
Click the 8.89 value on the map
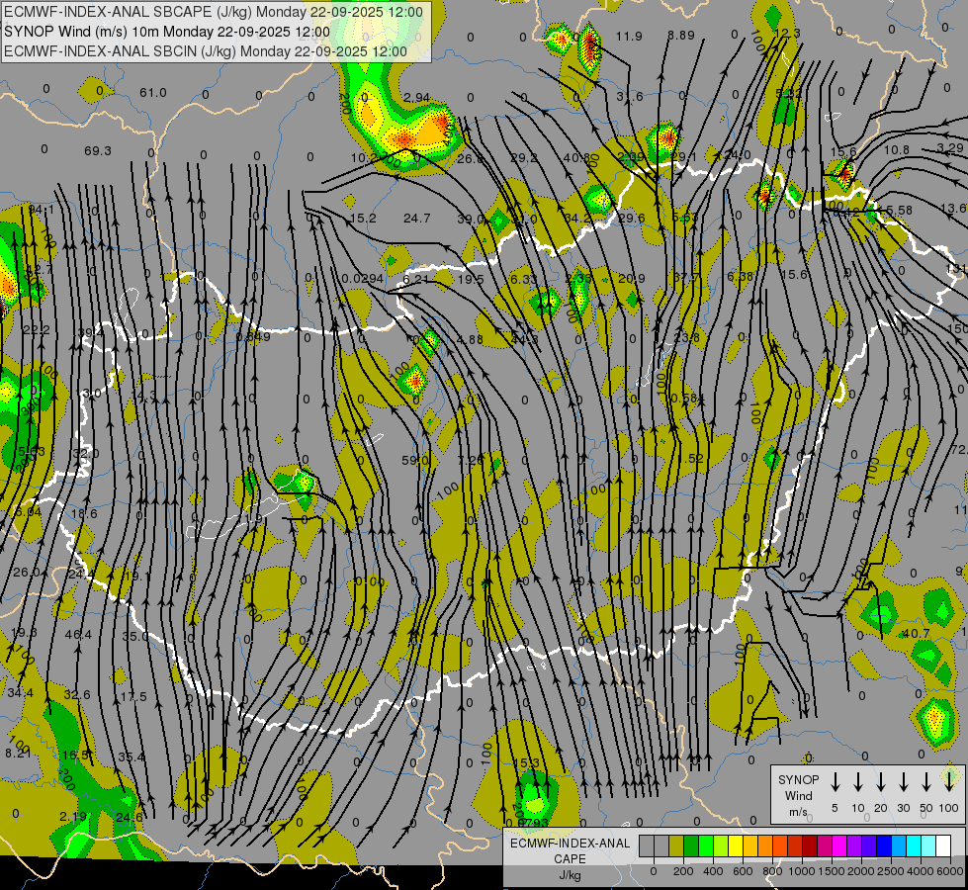click(x=680, y=36)
